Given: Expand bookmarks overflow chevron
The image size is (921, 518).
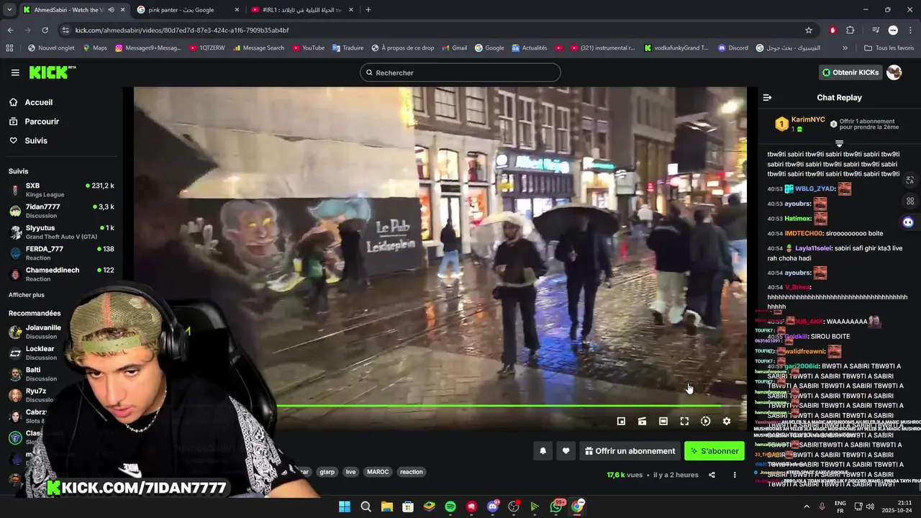Looking at the screenshot, I should pos(845,48).
